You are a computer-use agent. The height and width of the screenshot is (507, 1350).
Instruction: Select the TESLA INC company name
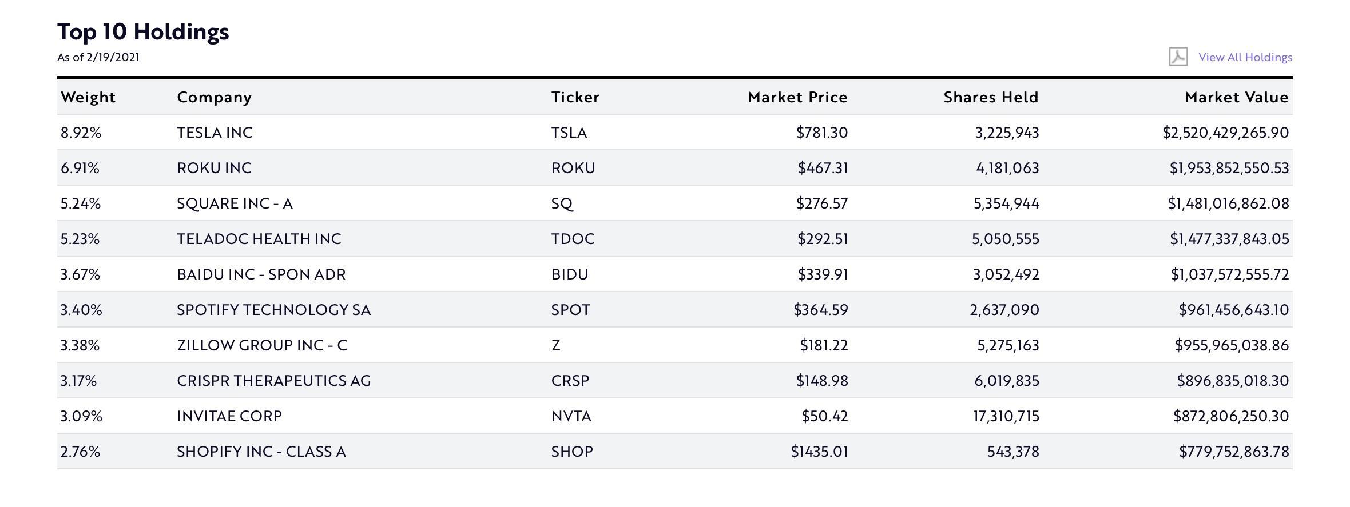[215, 133]
